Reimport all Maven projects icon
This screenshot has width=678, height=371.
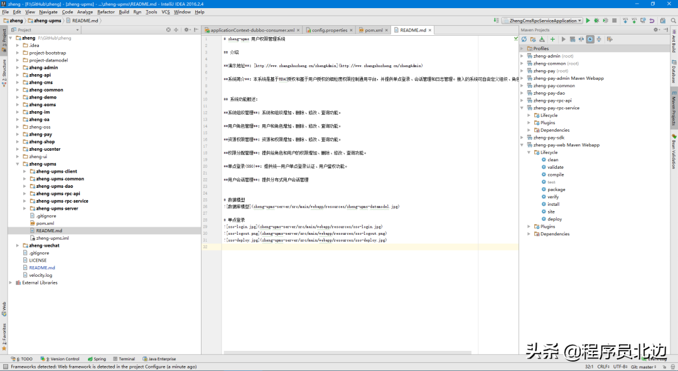524,39
